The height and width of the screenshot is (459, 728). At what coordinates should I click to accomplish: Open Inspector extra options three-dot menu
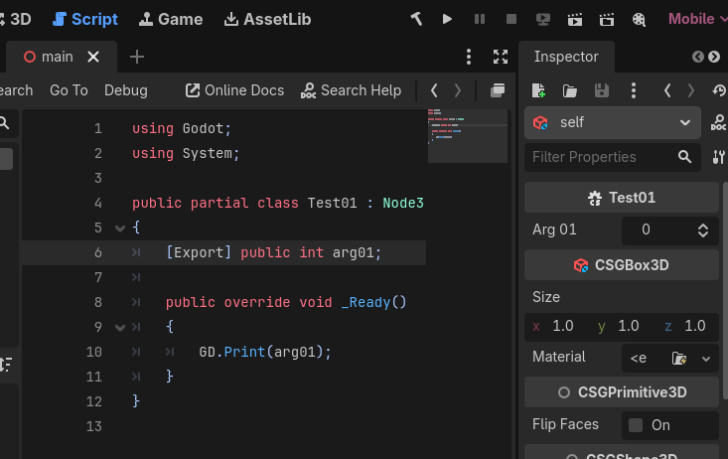coord(634,90)
